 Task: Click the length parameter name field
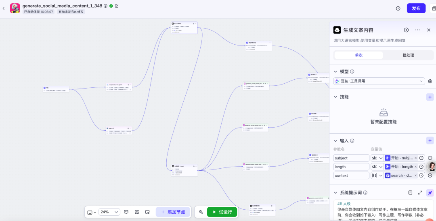point(351,167)
